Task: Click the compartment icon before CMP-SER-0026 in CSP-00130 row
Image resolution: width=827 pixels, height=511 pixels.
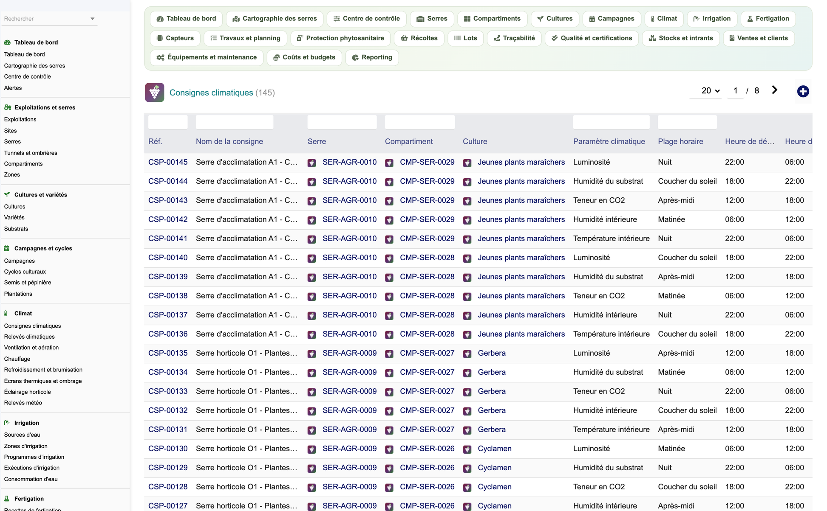Action: pos(389,449)
